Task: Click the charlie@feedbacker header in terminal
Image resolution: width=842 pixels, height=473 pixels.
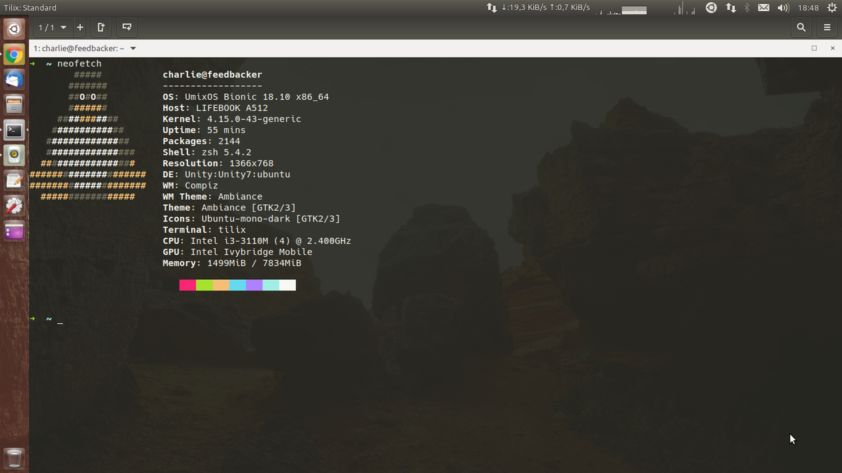Action: (212, 75)
